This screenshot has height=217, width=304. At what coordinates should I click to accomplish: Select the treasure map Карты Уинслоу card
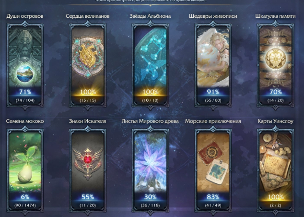coord(275,170)
